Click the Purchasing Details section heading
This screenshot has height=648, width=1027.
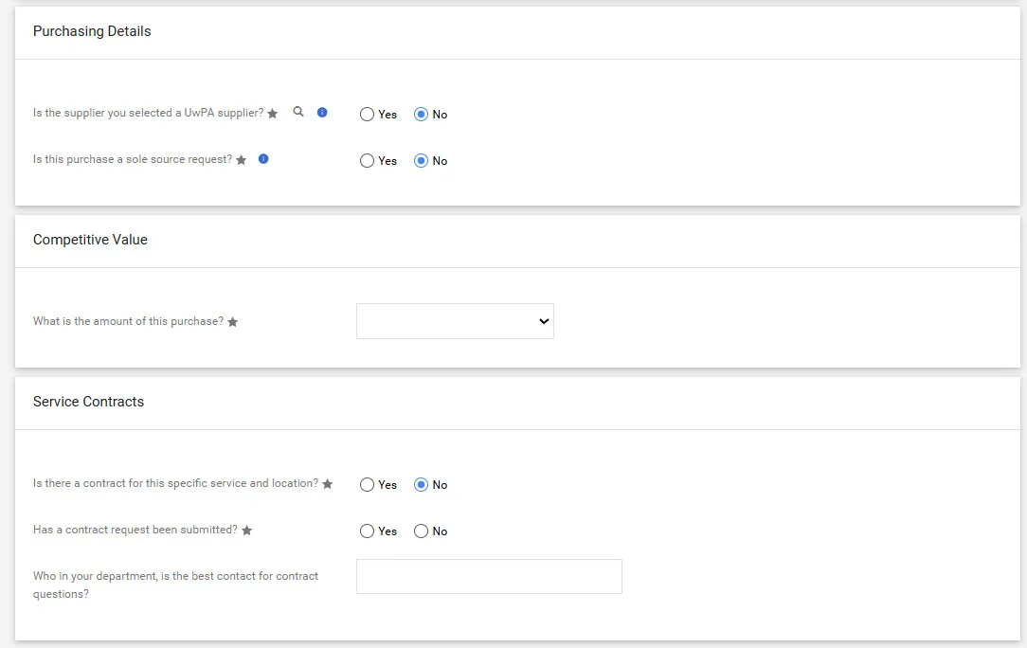[x=92, y=31]
